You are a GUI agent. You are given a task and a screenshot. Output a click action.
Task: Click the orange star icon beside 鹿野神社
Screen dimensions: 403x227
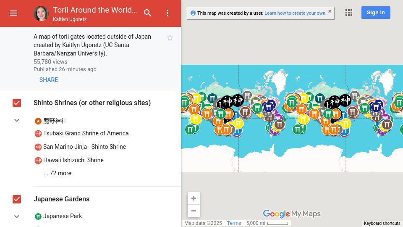(38, 121)
